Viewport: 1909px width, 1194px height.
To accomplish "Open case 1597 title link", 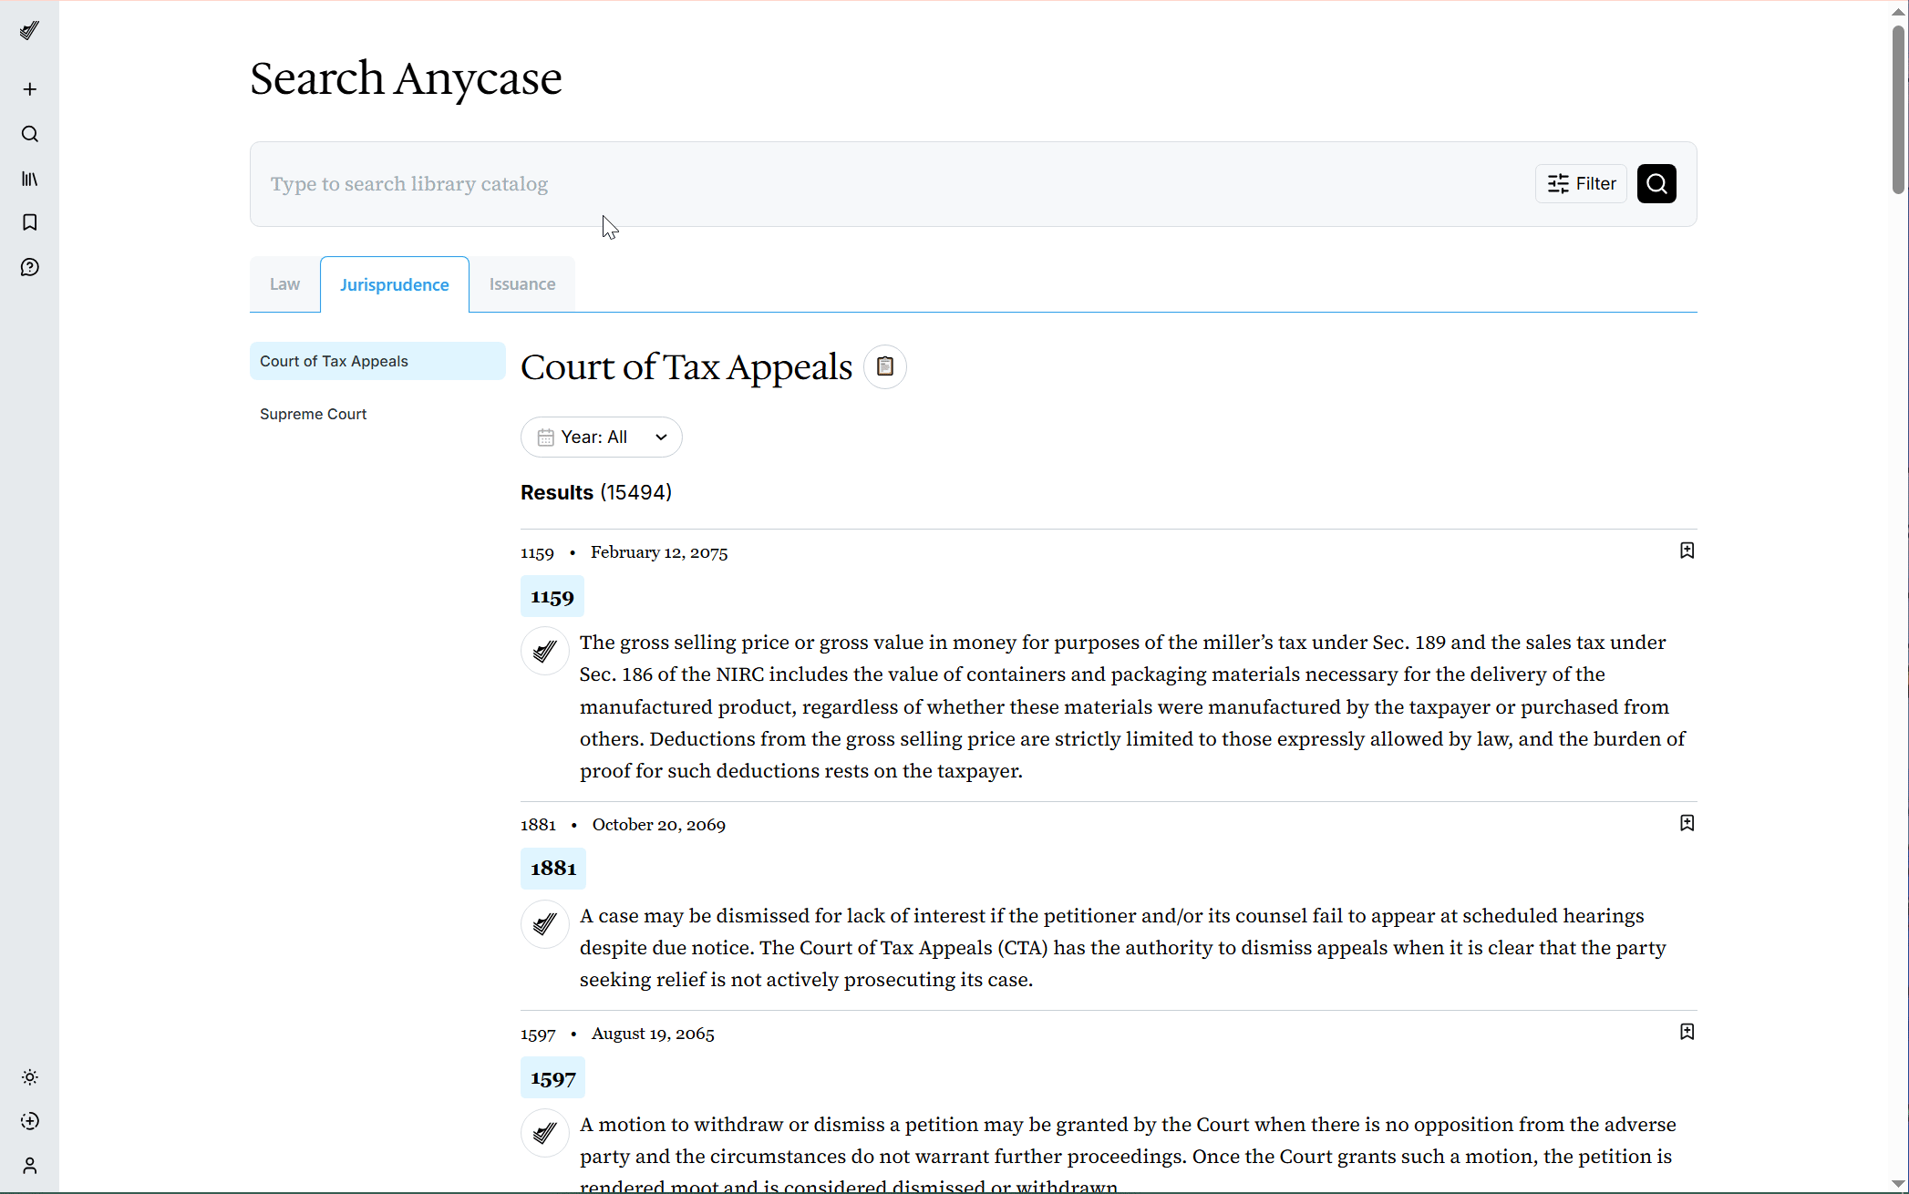I will 552,1078.
